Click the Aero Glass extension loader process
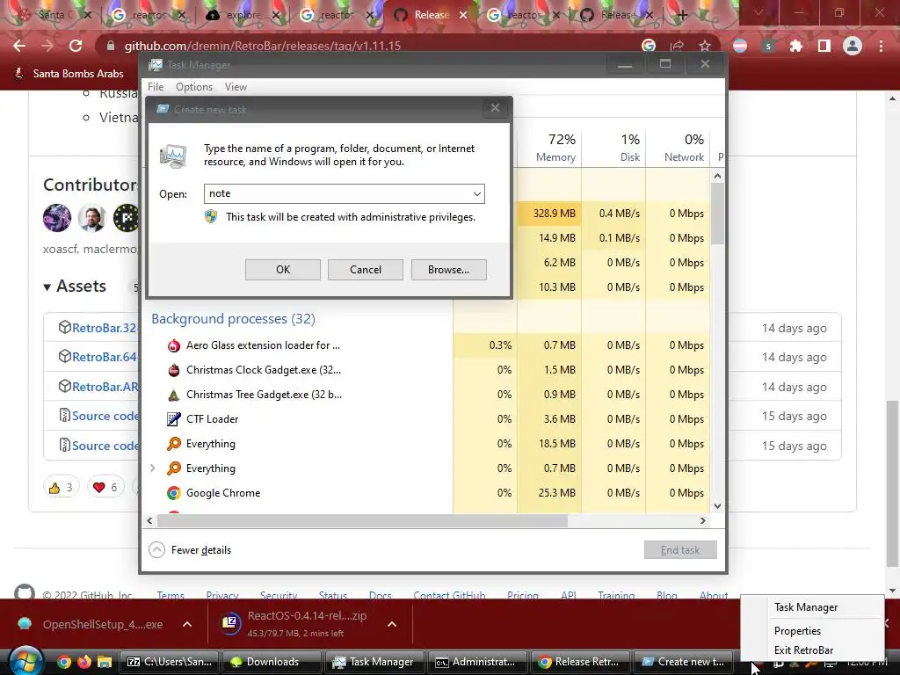 263,345
